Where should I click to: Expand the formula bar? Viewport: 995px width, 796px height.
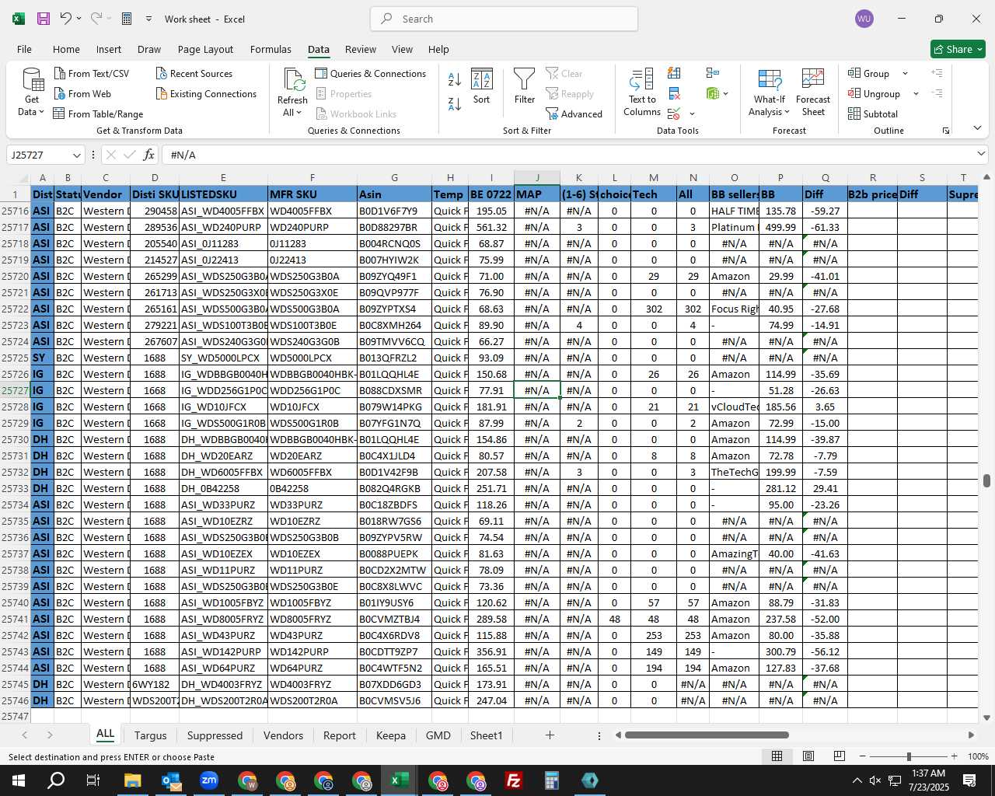pyautogui.click(x=981, y=154)
